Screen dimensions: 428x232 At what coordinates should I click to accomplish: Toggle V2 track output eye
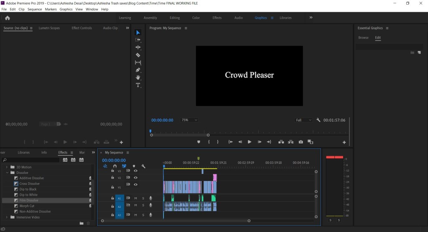tap(135, 178)
